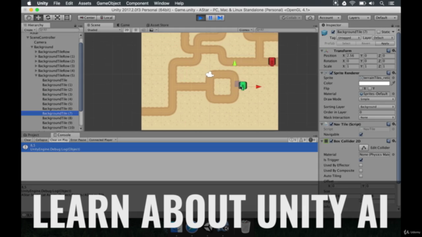Open the Scene image effects dropdown
Screen dimensions: 422x237
click(152, 30)
